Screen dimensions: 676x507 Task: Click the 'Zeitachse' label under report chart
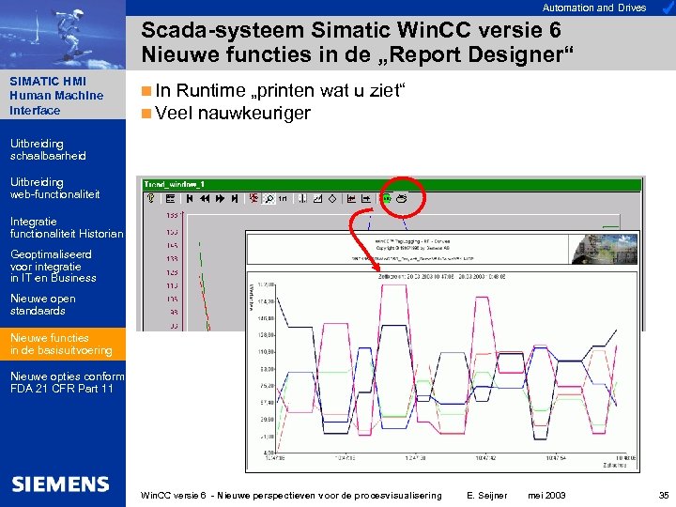[614, 465]
